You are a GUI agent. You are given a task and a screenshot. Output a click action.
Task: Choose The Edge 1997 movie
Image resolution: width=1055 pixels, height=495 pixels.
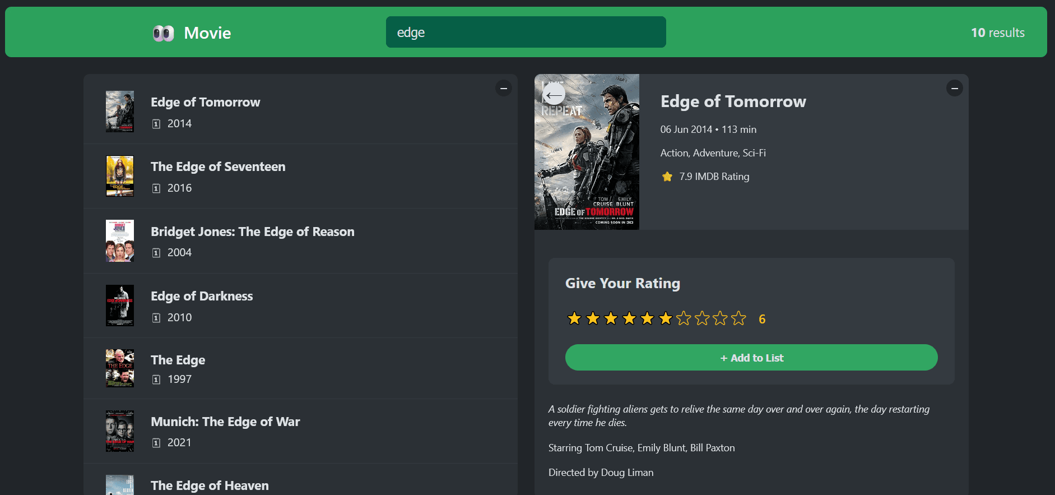[300, 368]
